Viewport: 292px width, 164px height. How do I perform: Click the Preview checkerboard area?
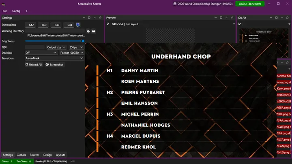tap(170, 36)
